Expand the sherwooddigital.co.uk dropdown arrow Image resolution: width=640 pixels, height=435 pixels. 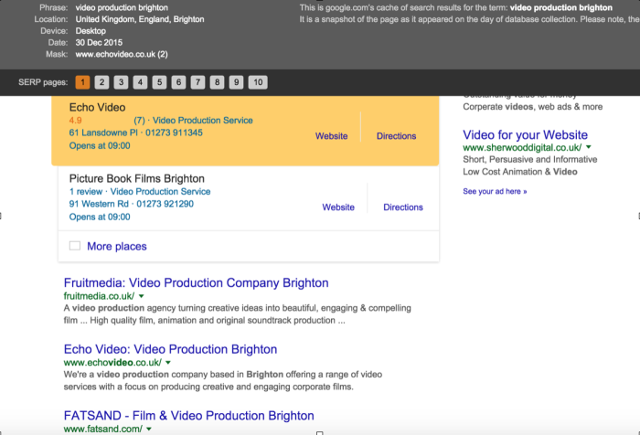[x=589, y=147]
